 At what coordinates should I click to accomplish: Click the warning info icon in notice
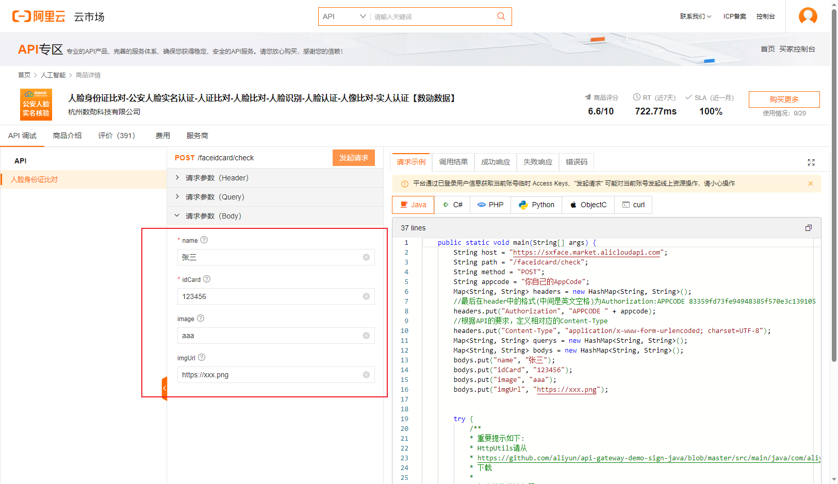click(405, 183)
